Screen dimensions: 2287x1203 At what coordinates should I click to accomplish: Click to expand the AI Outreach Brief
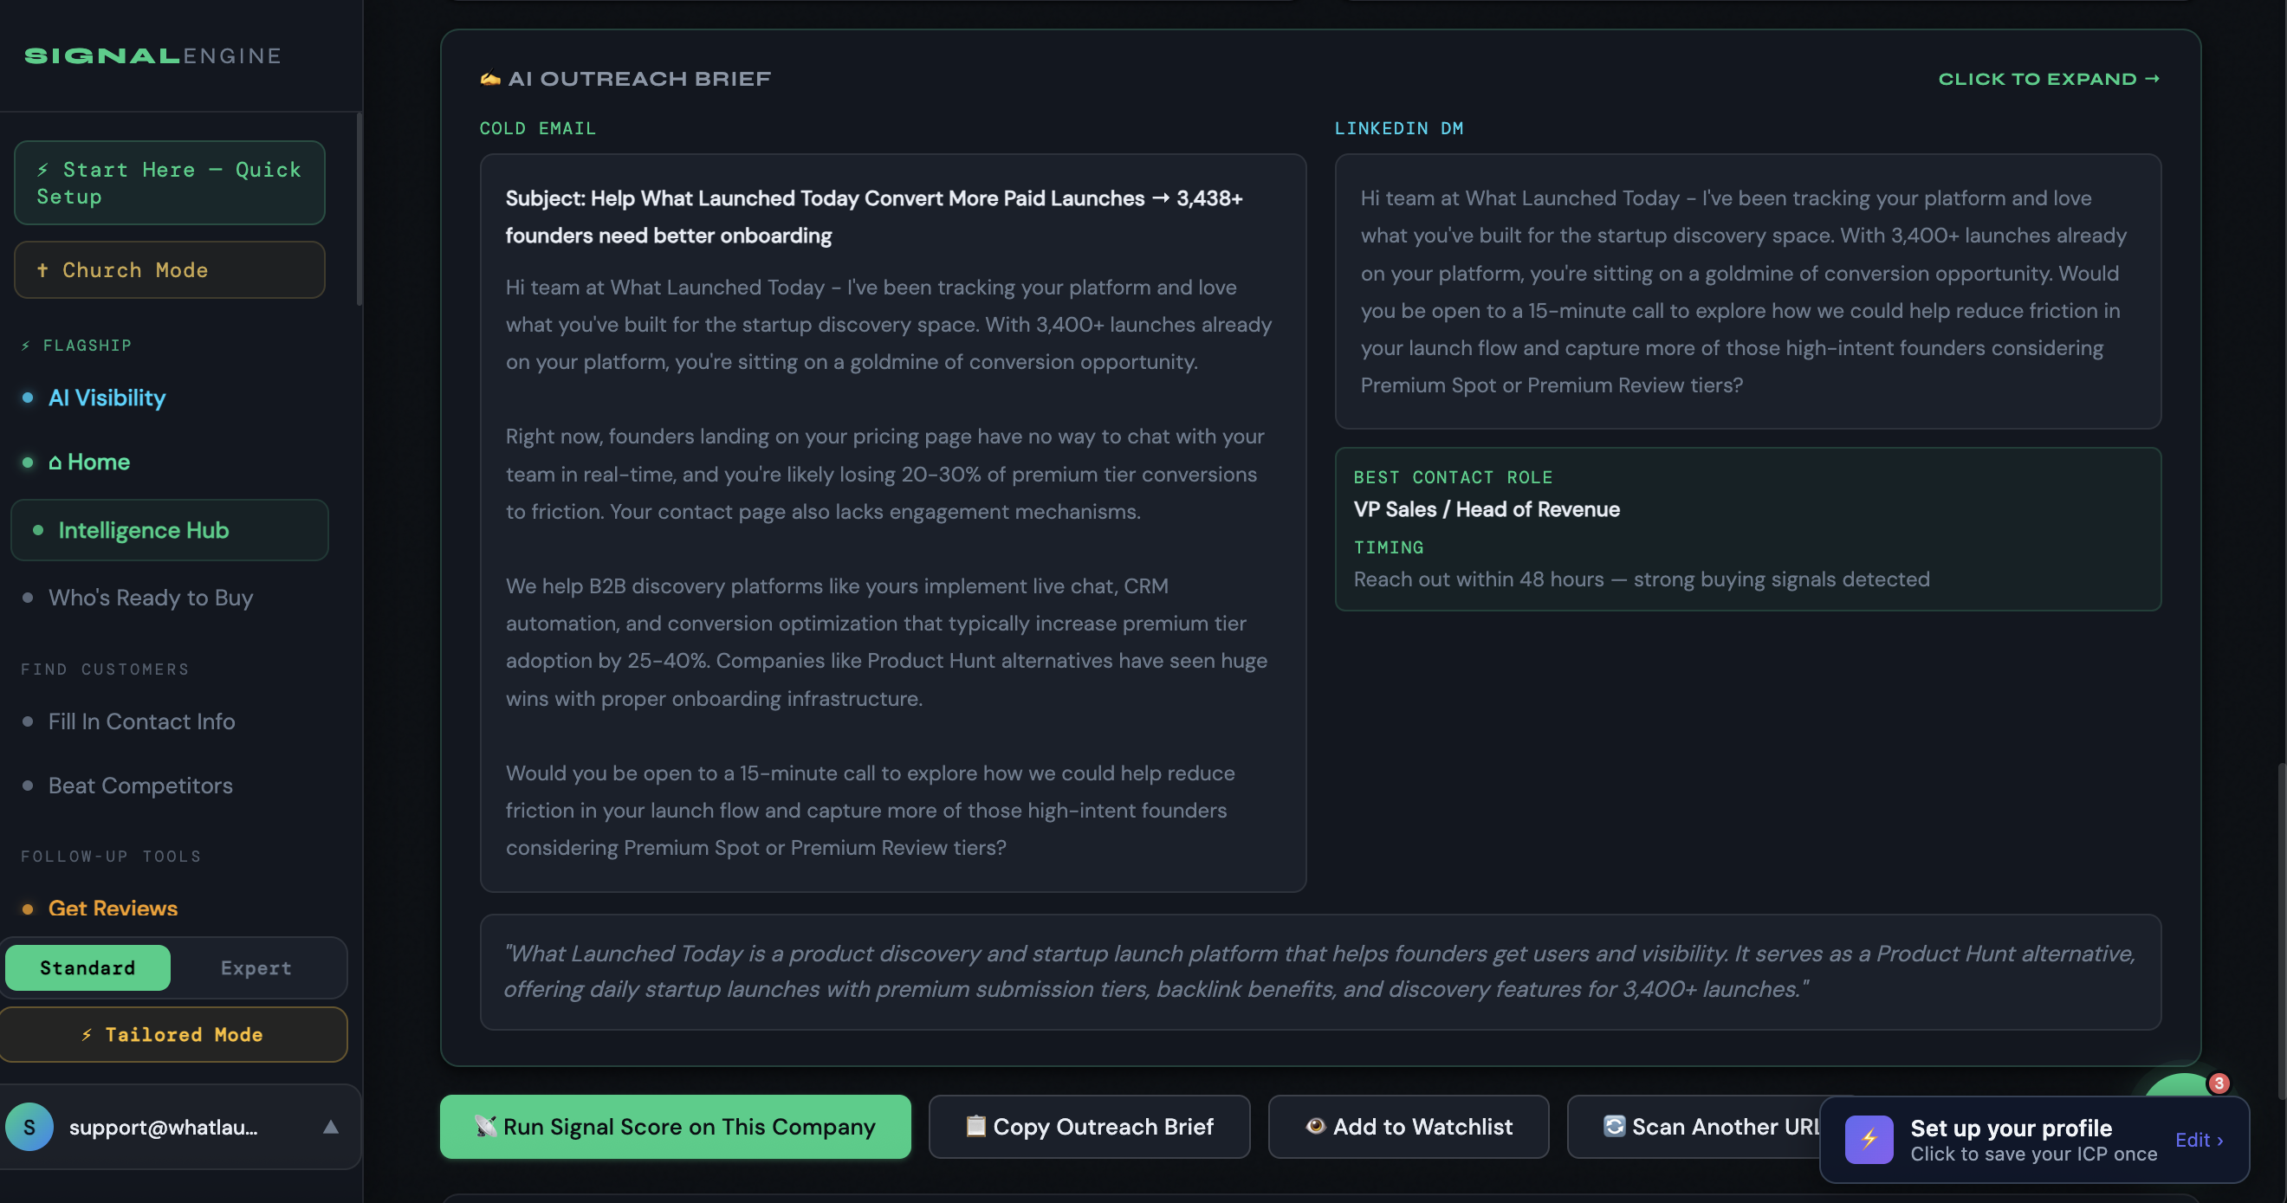coord(2049,79)
